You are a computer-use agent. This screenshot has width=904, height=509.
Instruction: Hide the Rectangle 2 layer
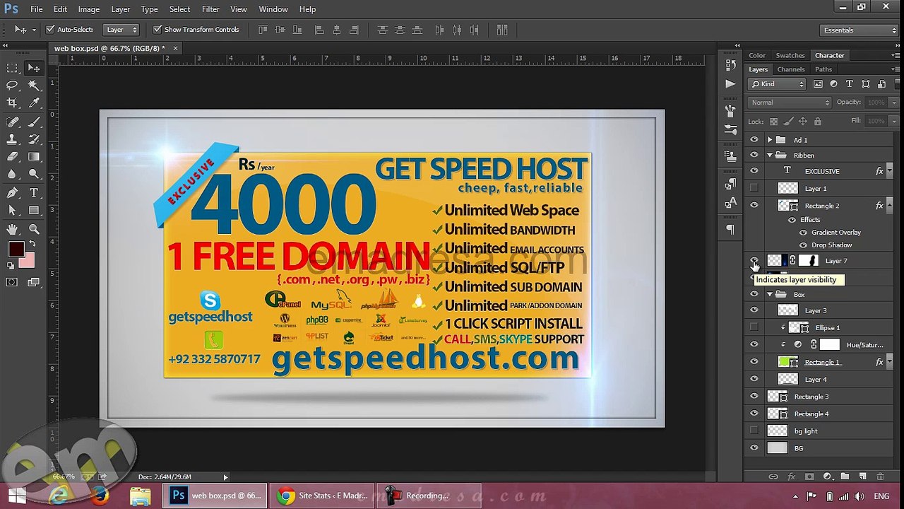pos(754,206)
